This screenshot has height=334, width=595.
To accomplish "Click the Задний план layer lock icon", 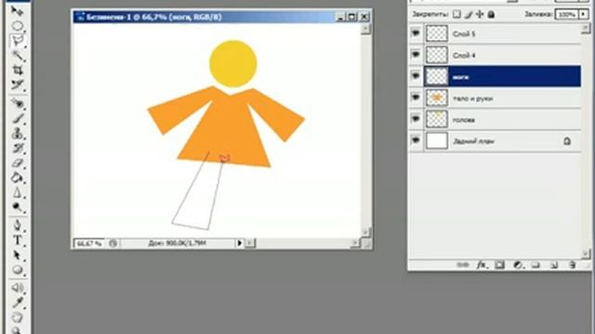I will click(567, 141).
